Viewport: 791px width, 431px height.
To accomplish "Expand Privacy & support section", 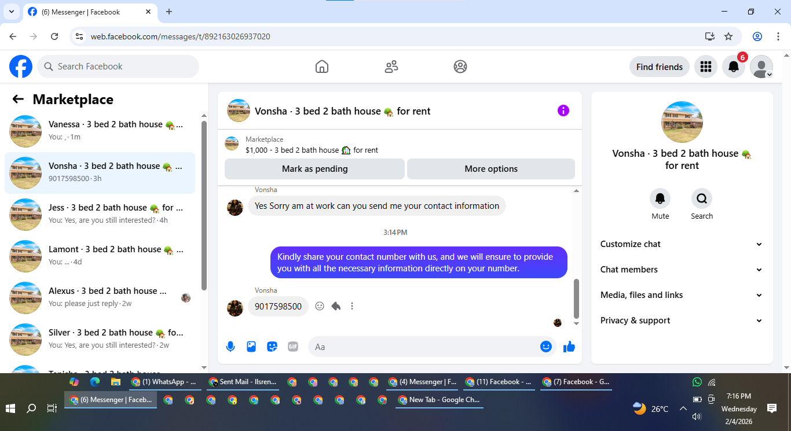I will [682, 321].
